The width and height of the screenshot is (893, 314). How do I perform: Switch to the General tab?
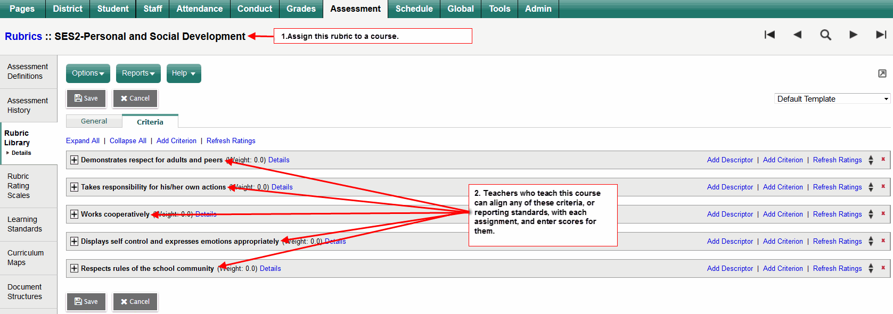[x=94, y=121]
